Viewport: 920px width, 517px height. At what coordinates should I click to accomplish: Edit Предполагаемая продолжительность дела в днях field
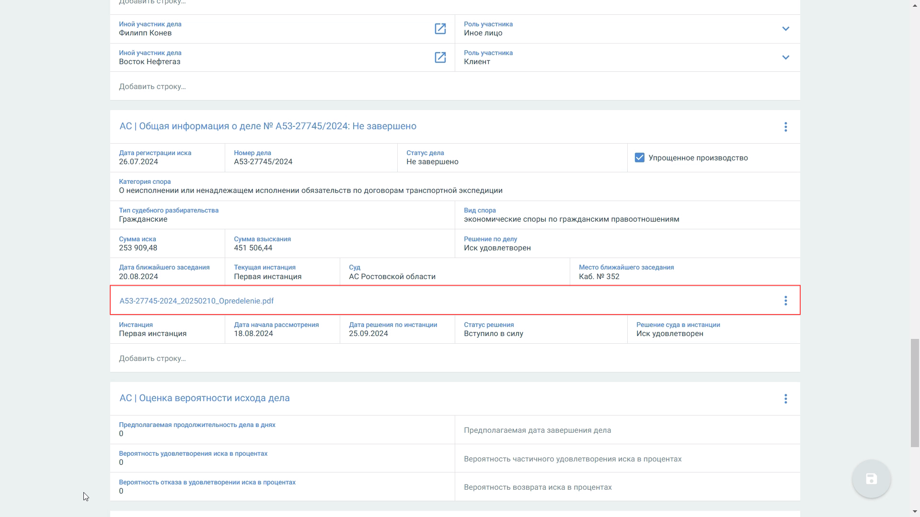(x=282, y=429)
